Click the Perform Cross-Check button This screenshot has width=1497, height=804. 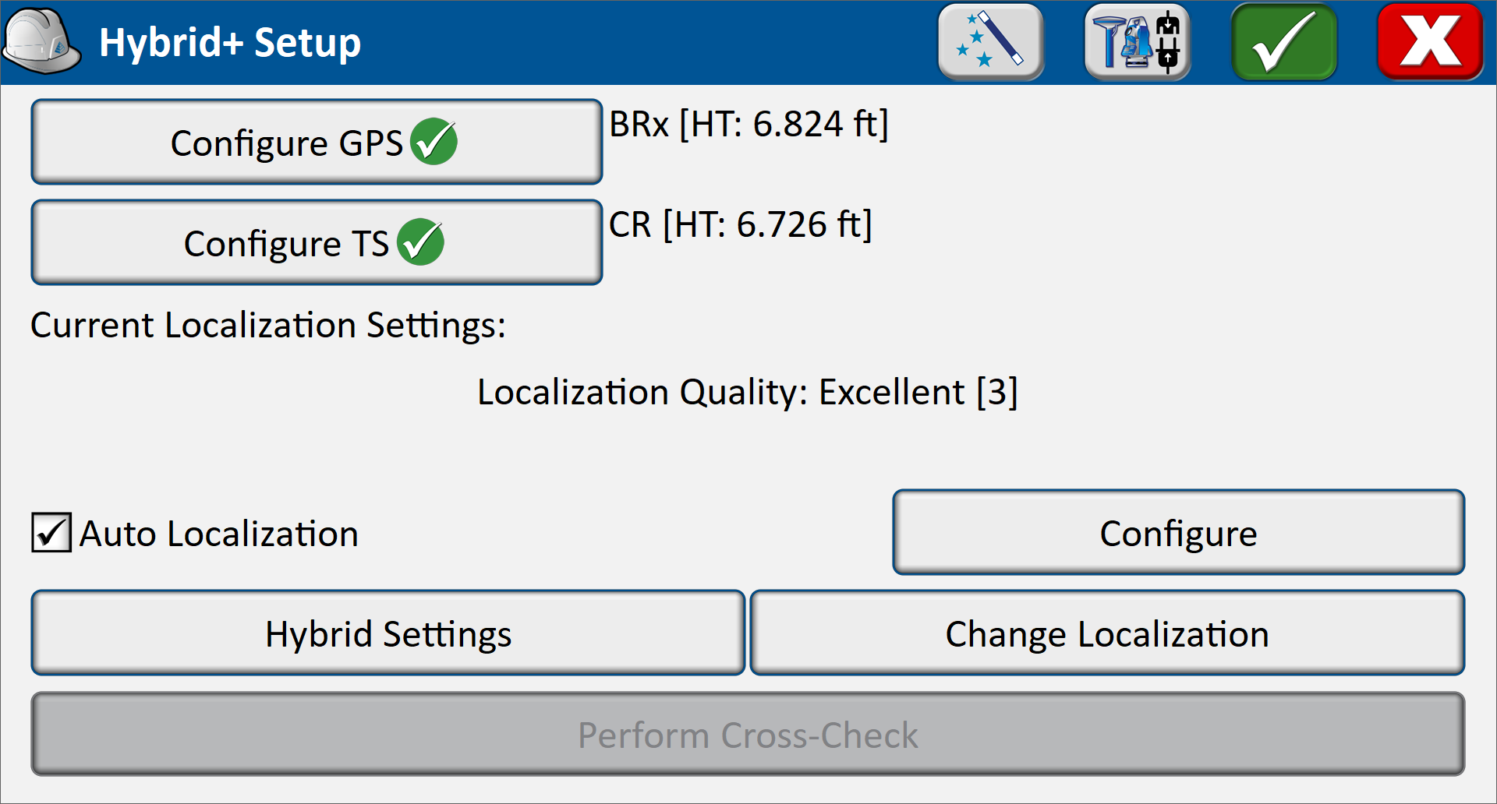(748, 735)
